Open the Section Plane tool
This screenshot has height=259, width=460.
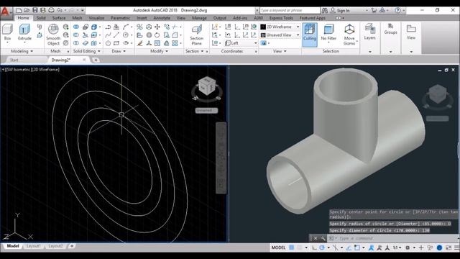tap(196, 35)
